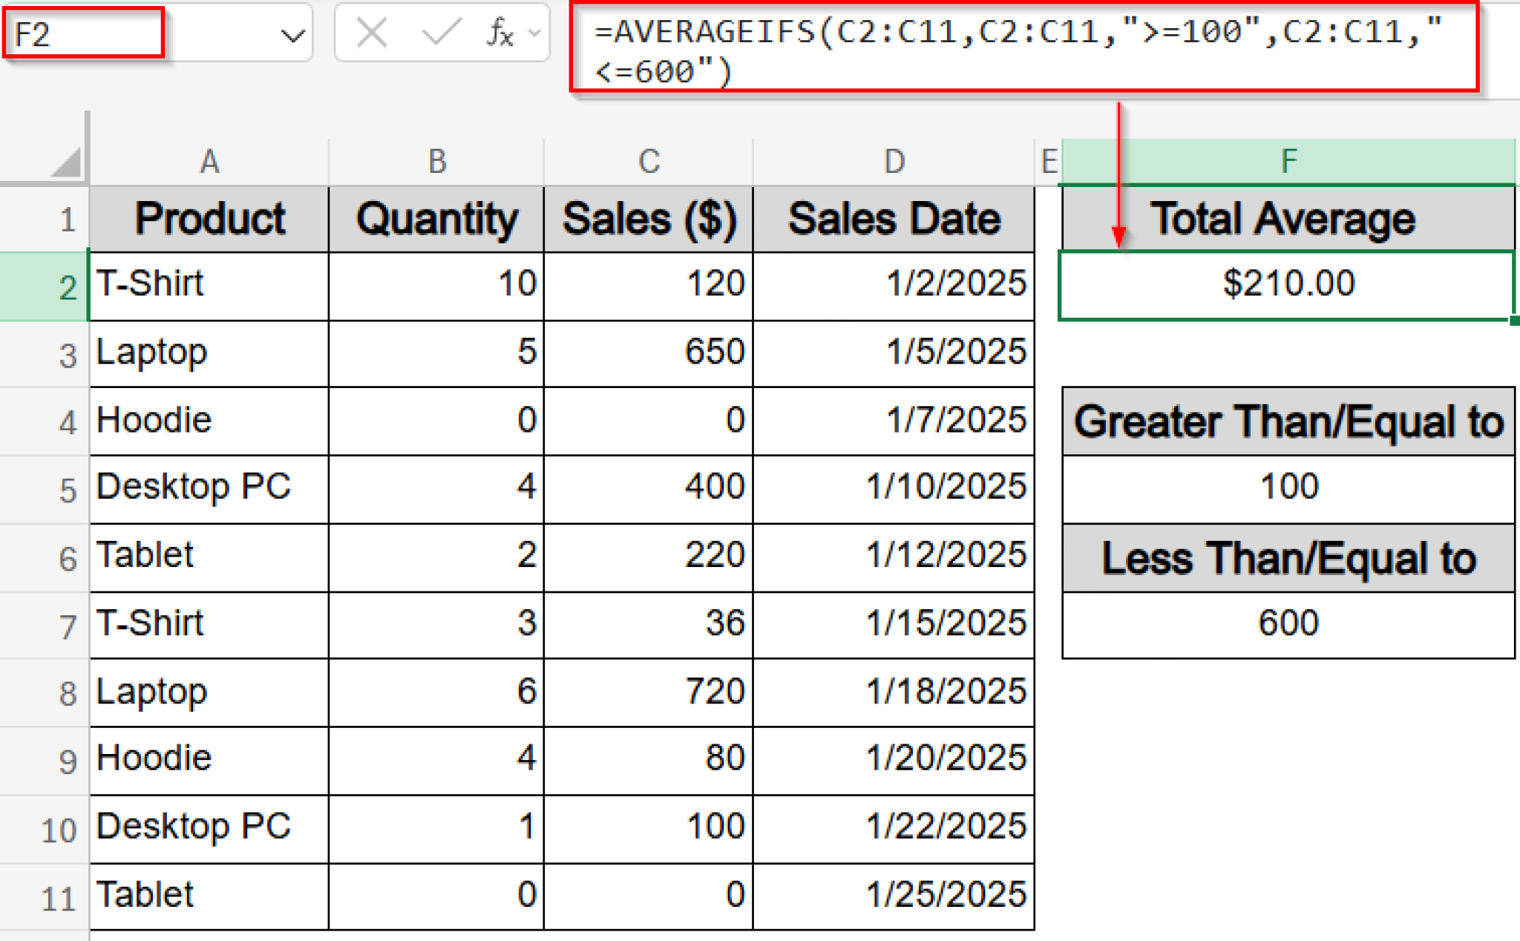The width and height of the screenshot is (1520, 941).
Task: Open the Insert Function (fx) dialog
Action: 498,33
